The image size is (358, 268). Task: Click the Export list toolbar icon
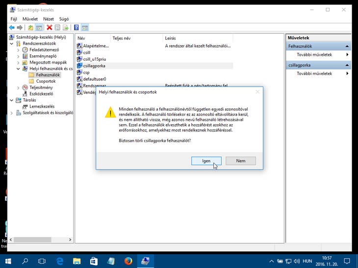pos(65,28)
